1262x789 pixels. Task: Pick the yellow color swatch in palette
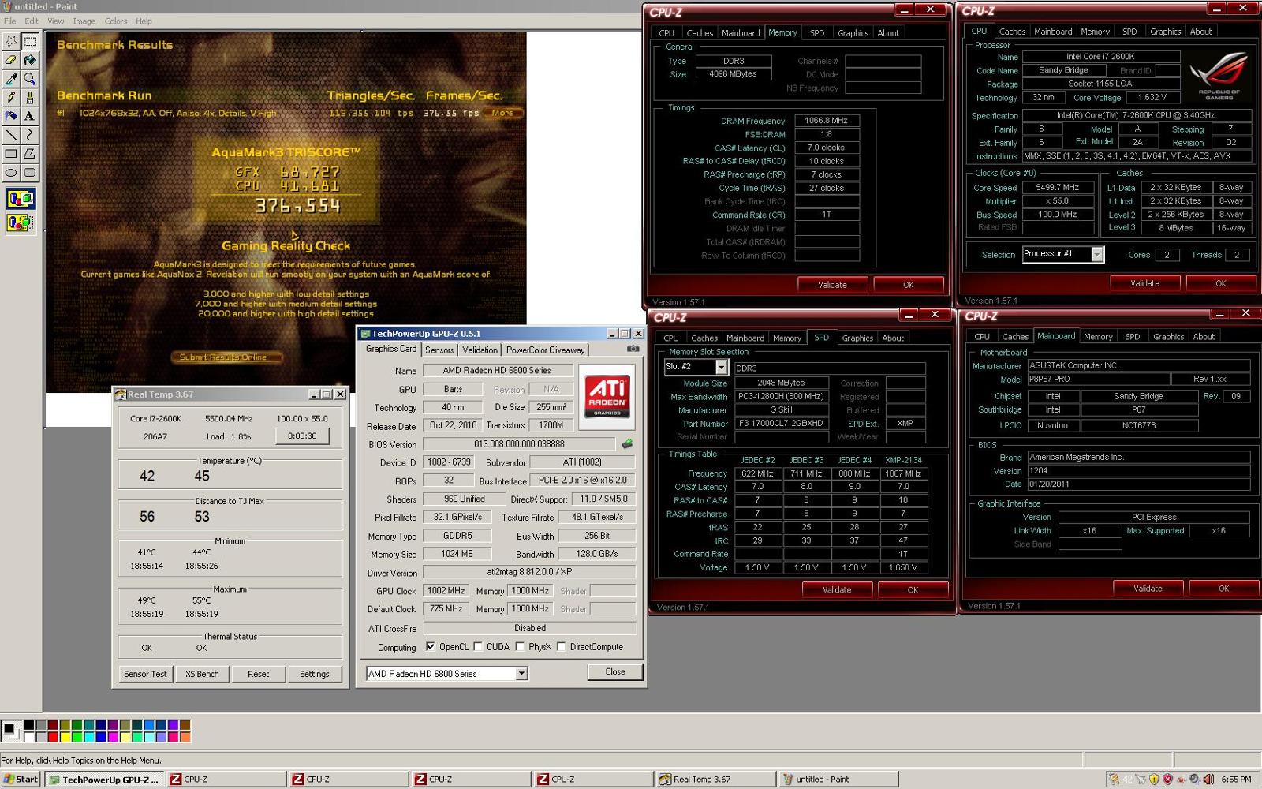tap(65, 737)
